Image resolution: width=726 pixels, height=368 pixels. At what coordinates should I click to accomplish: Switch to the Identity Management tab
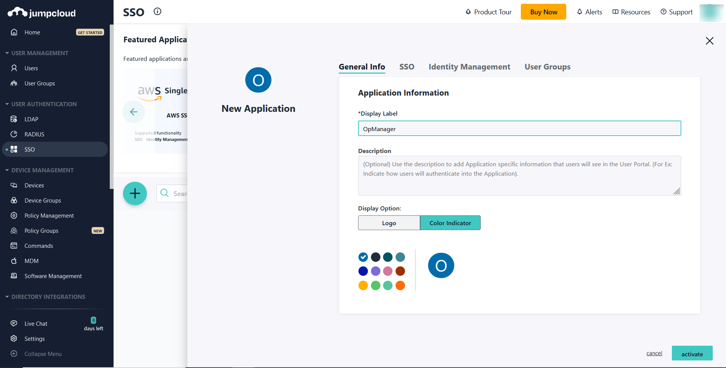pyautogui.click(x=469, y=66)
